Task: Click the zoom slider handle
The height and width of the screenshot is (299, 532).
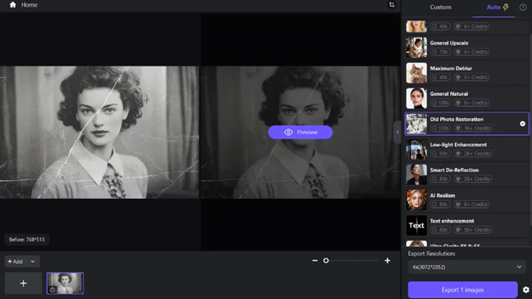Action: (x=326, y=260)
